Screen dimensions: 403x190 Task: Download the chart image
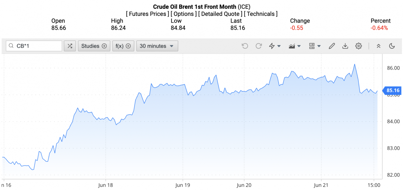(x=345, y=46)
